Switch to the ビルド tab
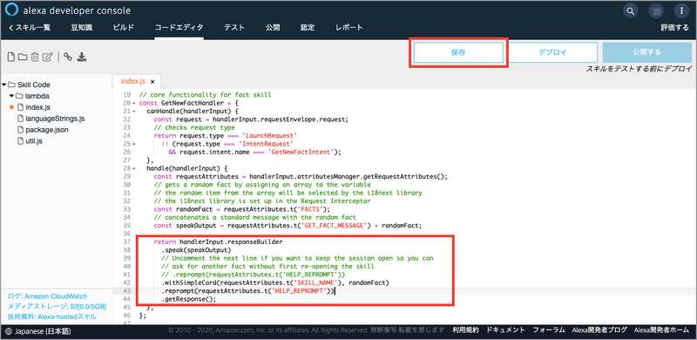 (124, 28)
